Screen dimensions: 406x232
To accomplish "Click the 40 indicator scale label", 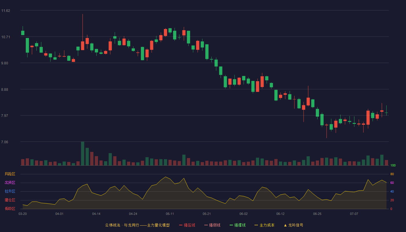I will (392, 191).
